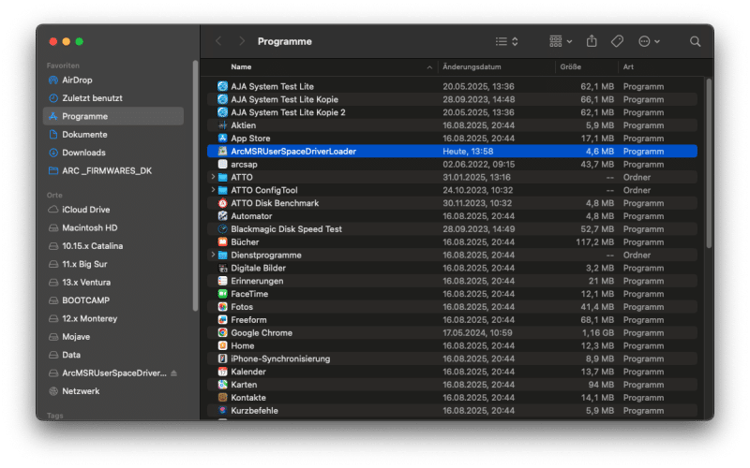Expand the ATTO ConfigTool folder
750x468 pixels.
[213, 190]
